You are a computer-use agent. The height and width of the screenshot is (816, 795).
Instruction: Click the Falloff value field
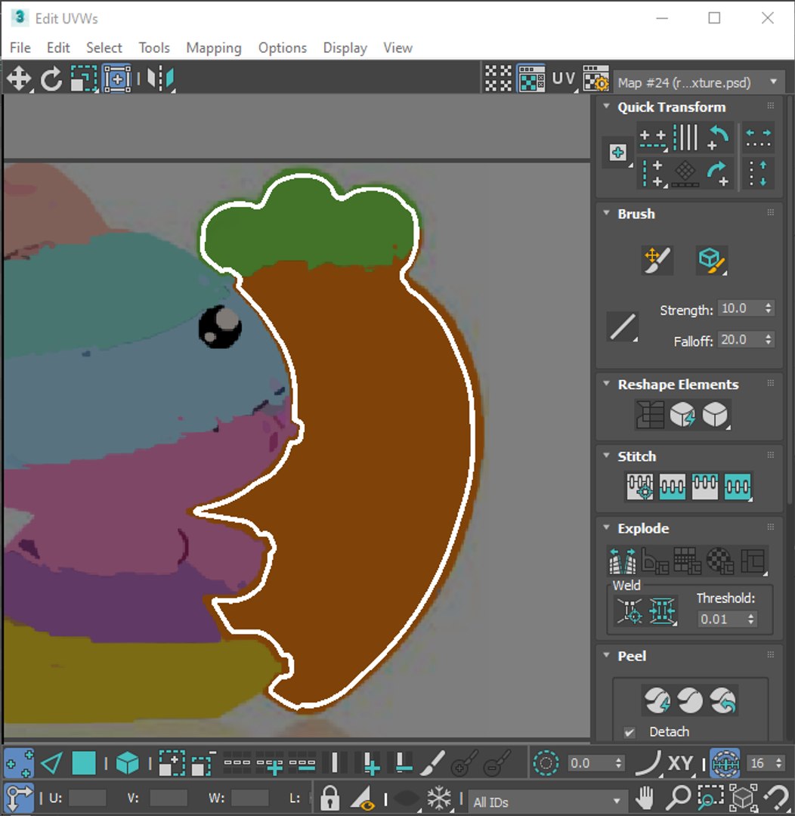point(739,339)
